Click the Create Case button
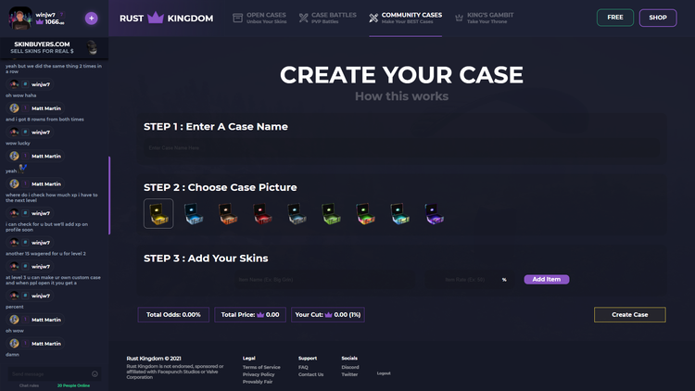The image size is (695, 391). point(629,315)
